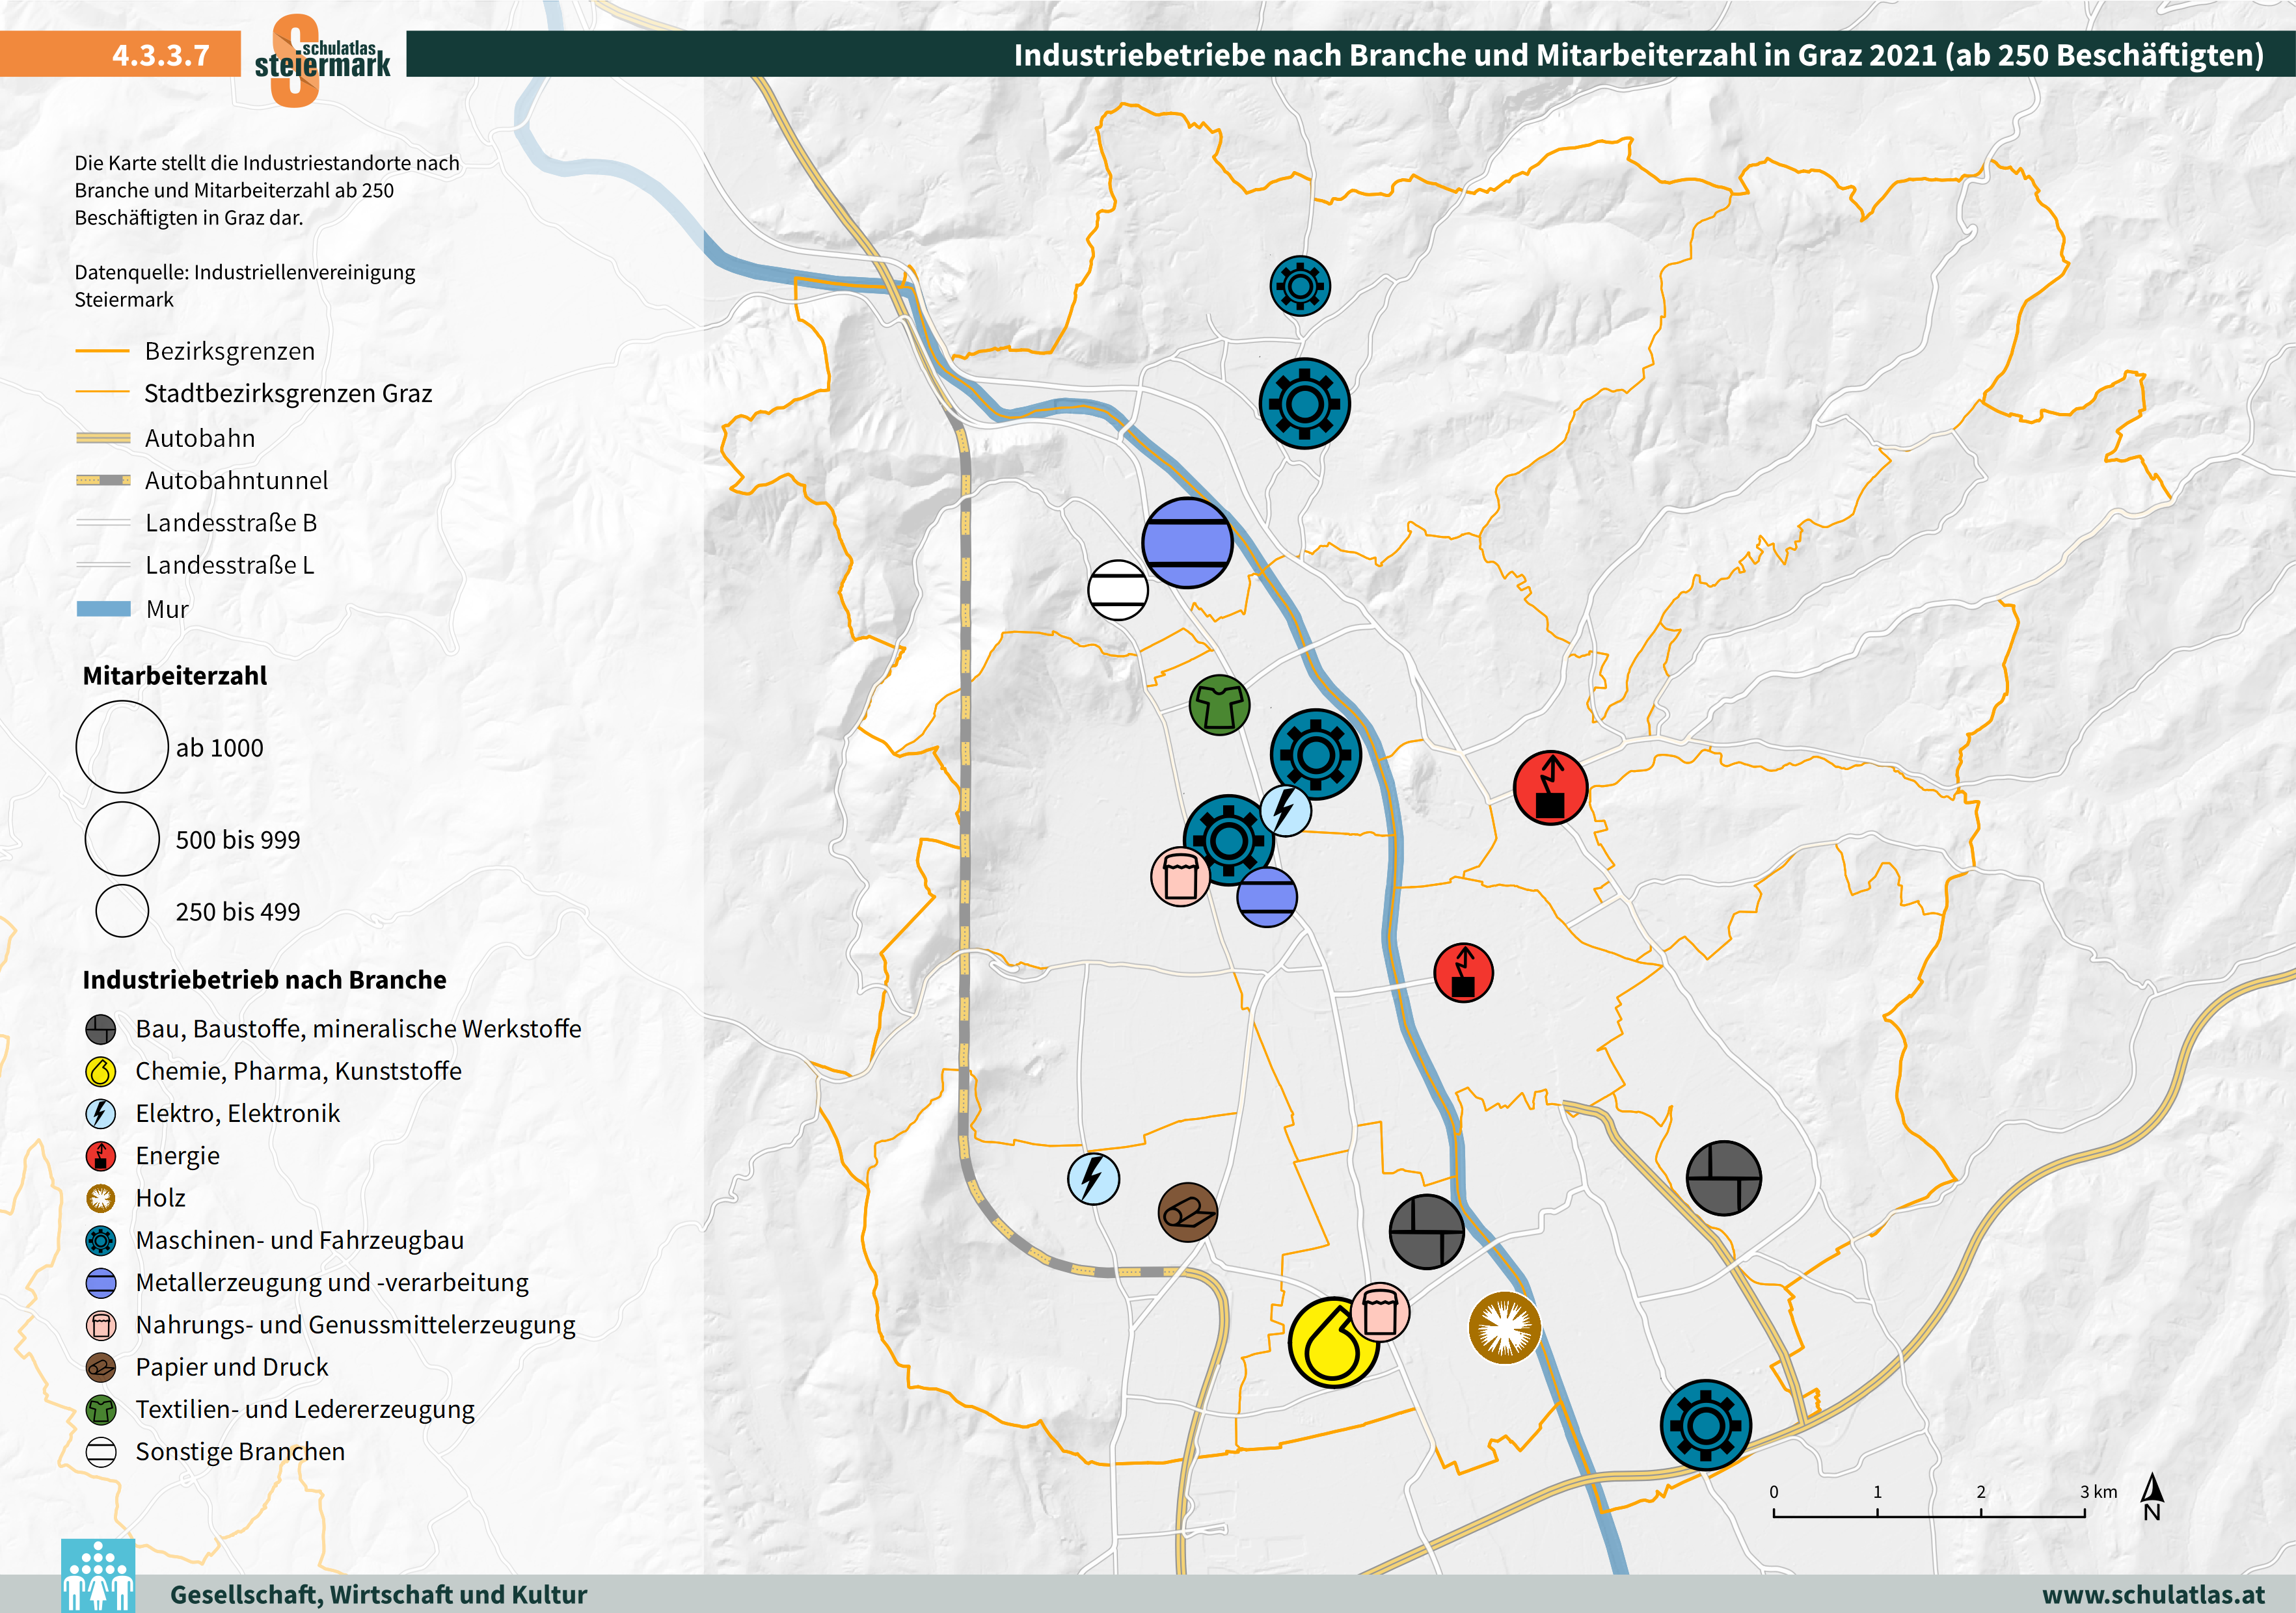Click the easternmost grey construction marker
2296x1613 pixels.
1723,1179
